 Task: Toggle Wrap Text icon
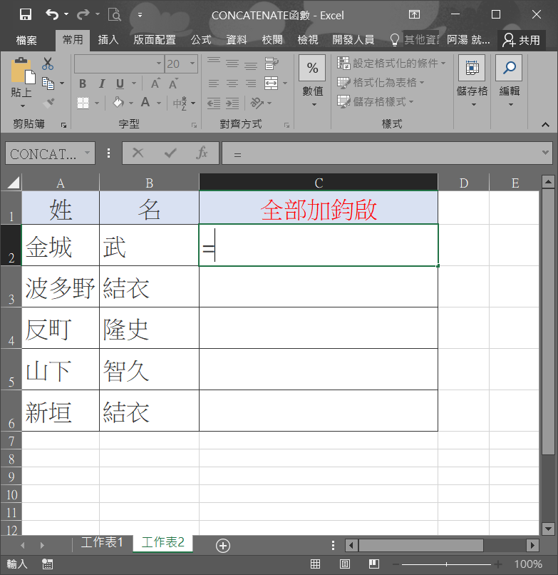(272, 63)
